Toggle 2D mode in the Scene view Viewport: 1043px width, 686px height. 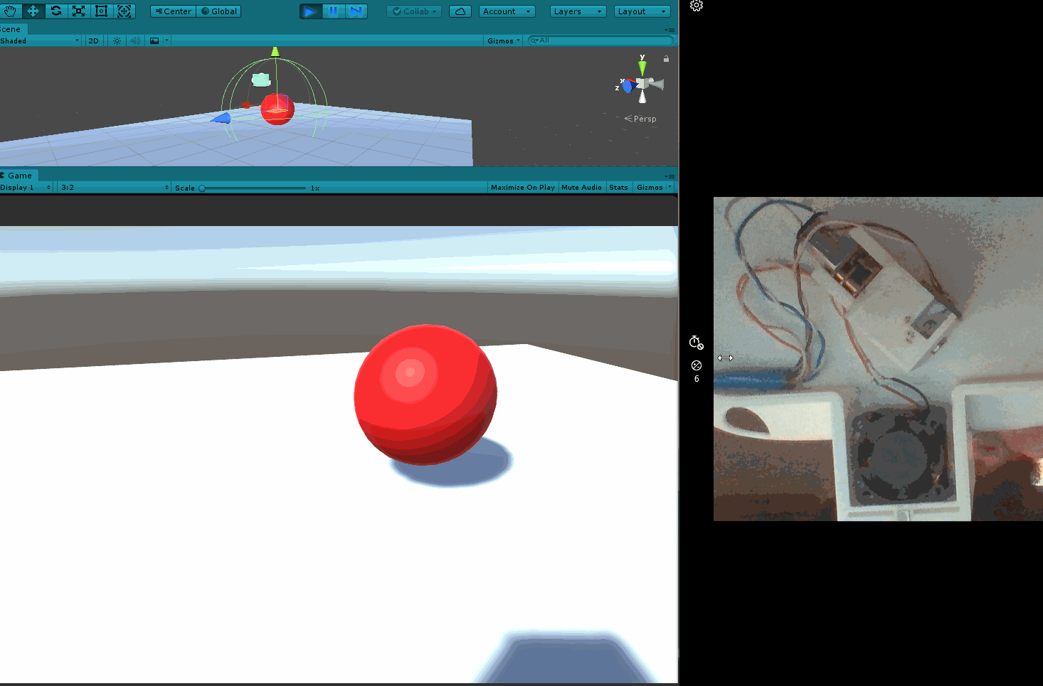coord(93,41)
